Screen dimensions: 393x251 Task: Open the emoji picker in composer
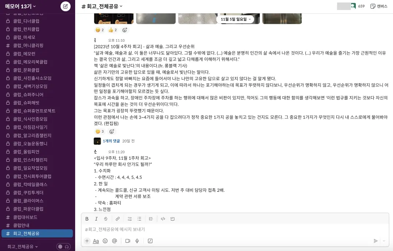click(x=105, y=241)
